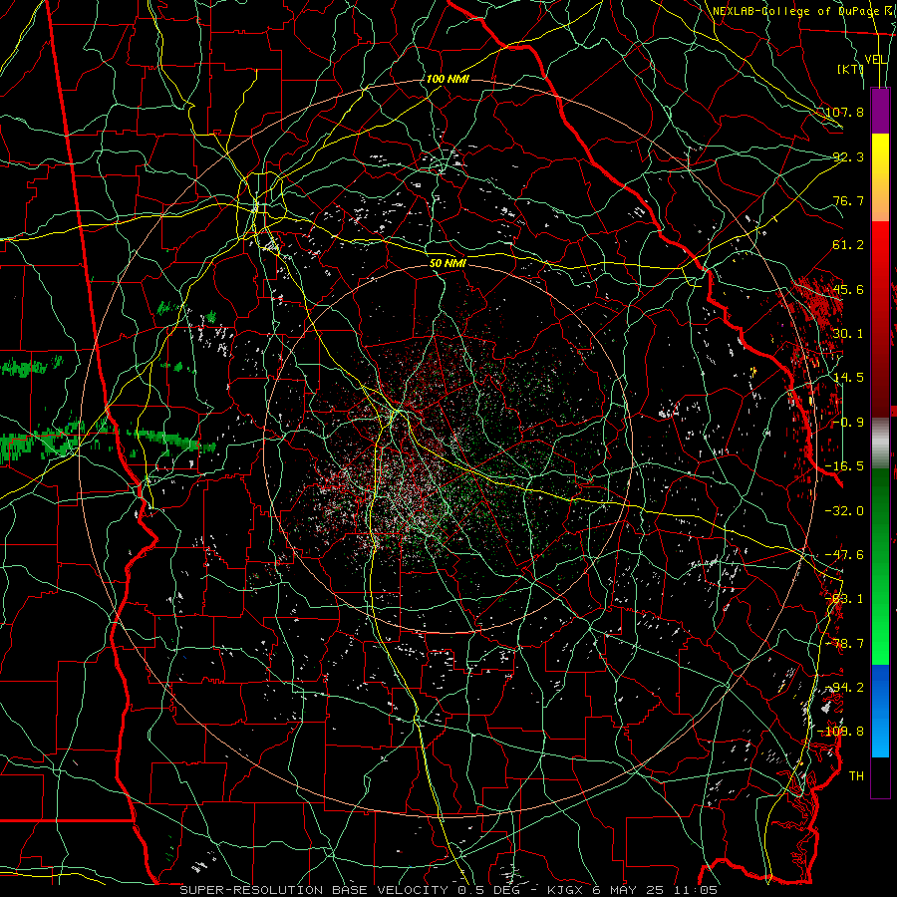Click the 76.7 velocity scale value
This screenshot has width=897, height=897.
point(848,200)
